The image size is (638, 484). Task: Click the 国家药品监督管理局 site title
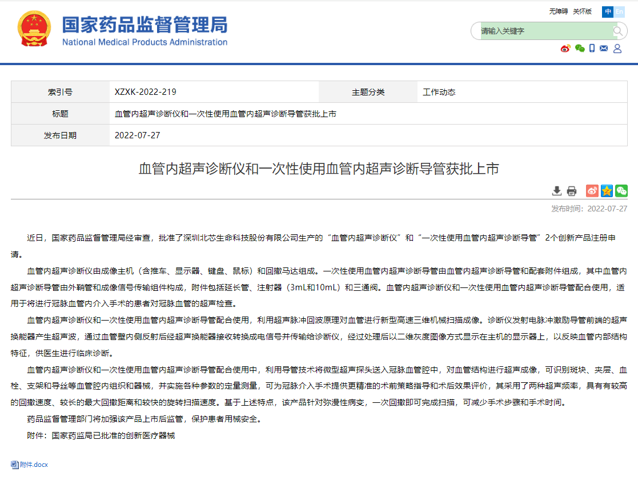[145, 25]
